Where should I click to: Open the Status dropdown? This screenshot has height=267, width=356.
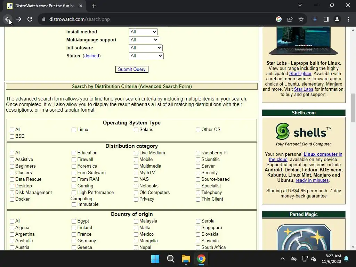coord(146,56)
